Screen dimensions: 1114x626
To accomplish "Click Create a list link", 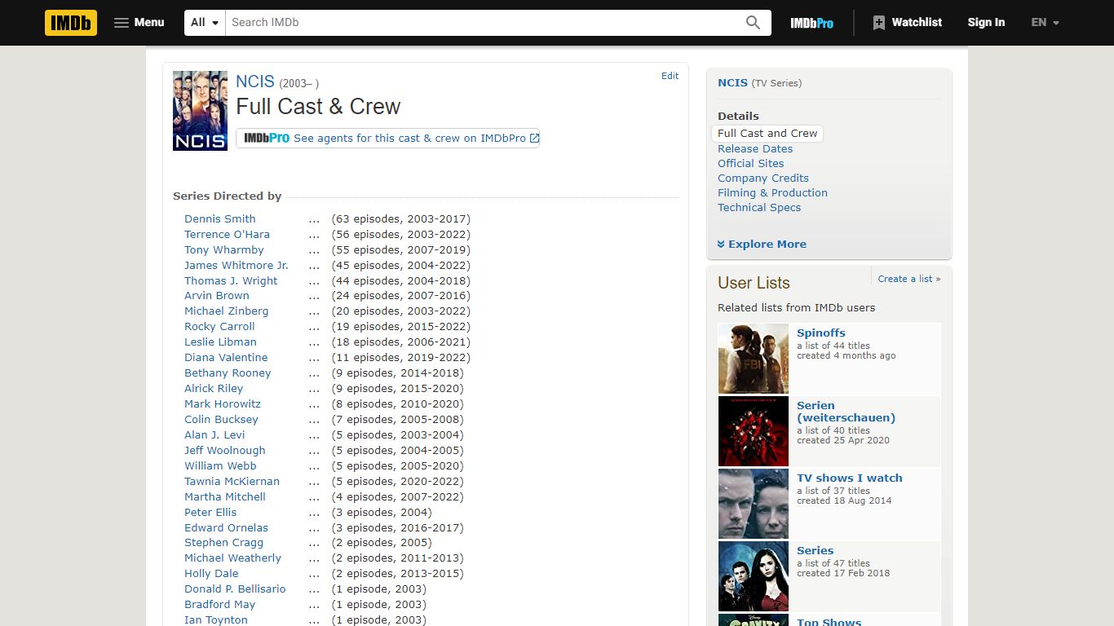I will (x=909, y=279).
